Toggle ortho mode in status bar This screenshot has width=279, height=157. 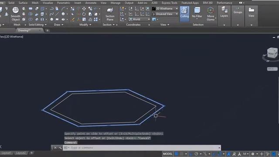[191, 154]
